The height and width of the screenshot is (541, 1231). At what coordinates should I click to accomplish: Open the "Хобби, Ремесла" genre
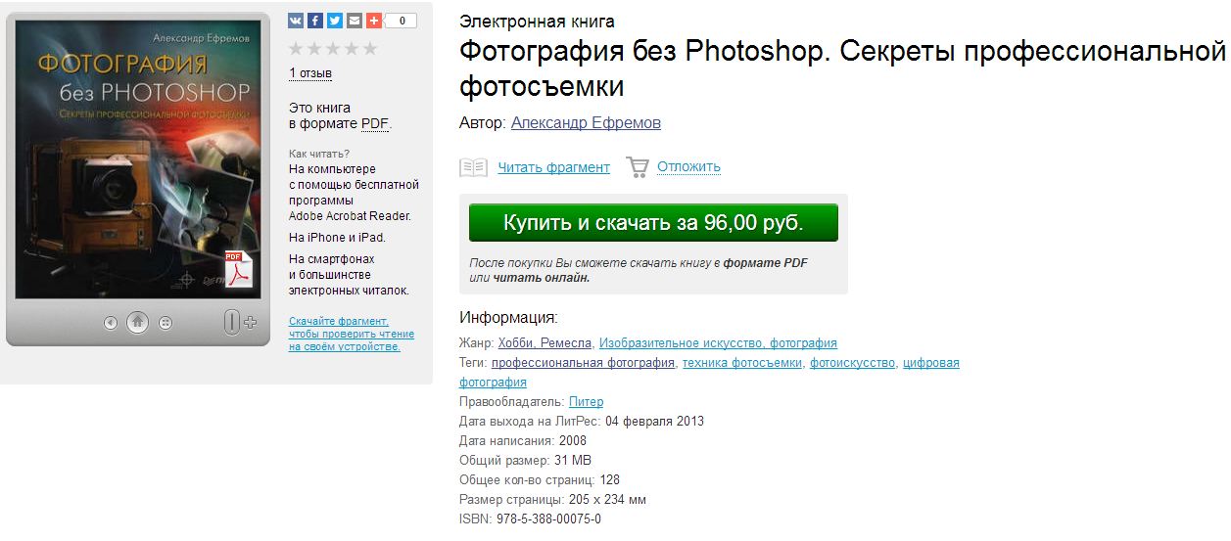(x=544, y=343)
